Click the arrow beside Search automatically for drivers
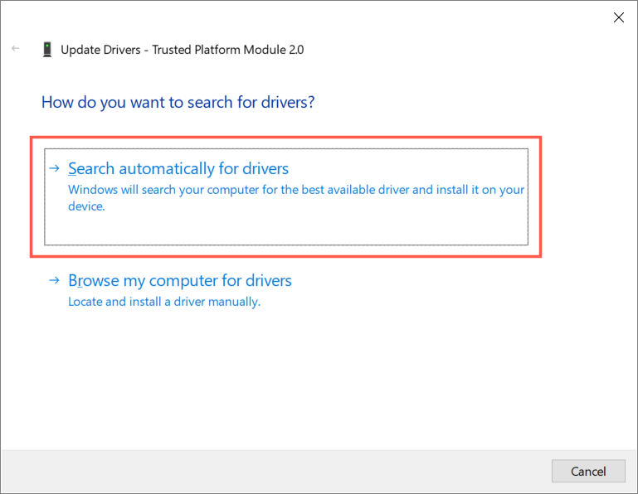 pos(54,168)
